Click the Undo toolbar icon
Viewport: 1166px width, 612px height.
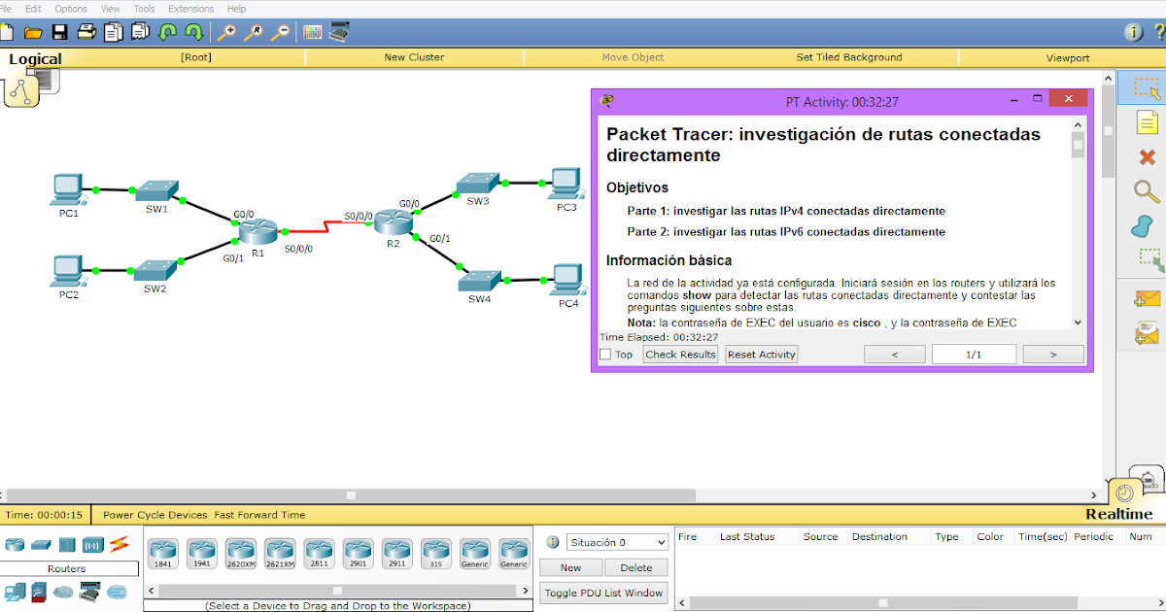(x=167, y=32)
